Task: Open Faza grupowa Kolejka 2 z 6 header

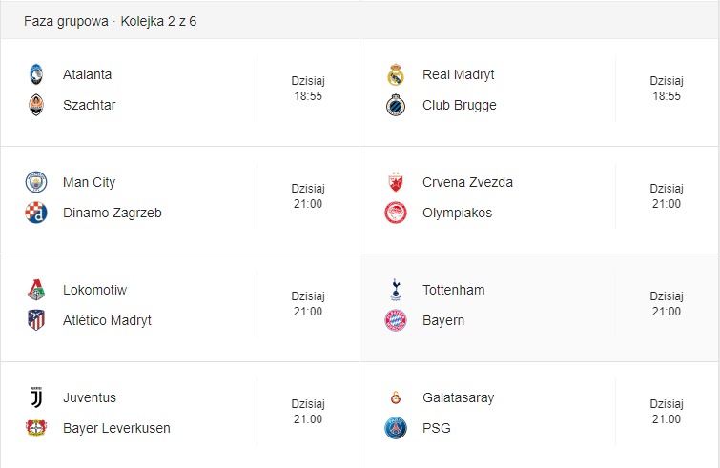Action: tap(111, 21)
